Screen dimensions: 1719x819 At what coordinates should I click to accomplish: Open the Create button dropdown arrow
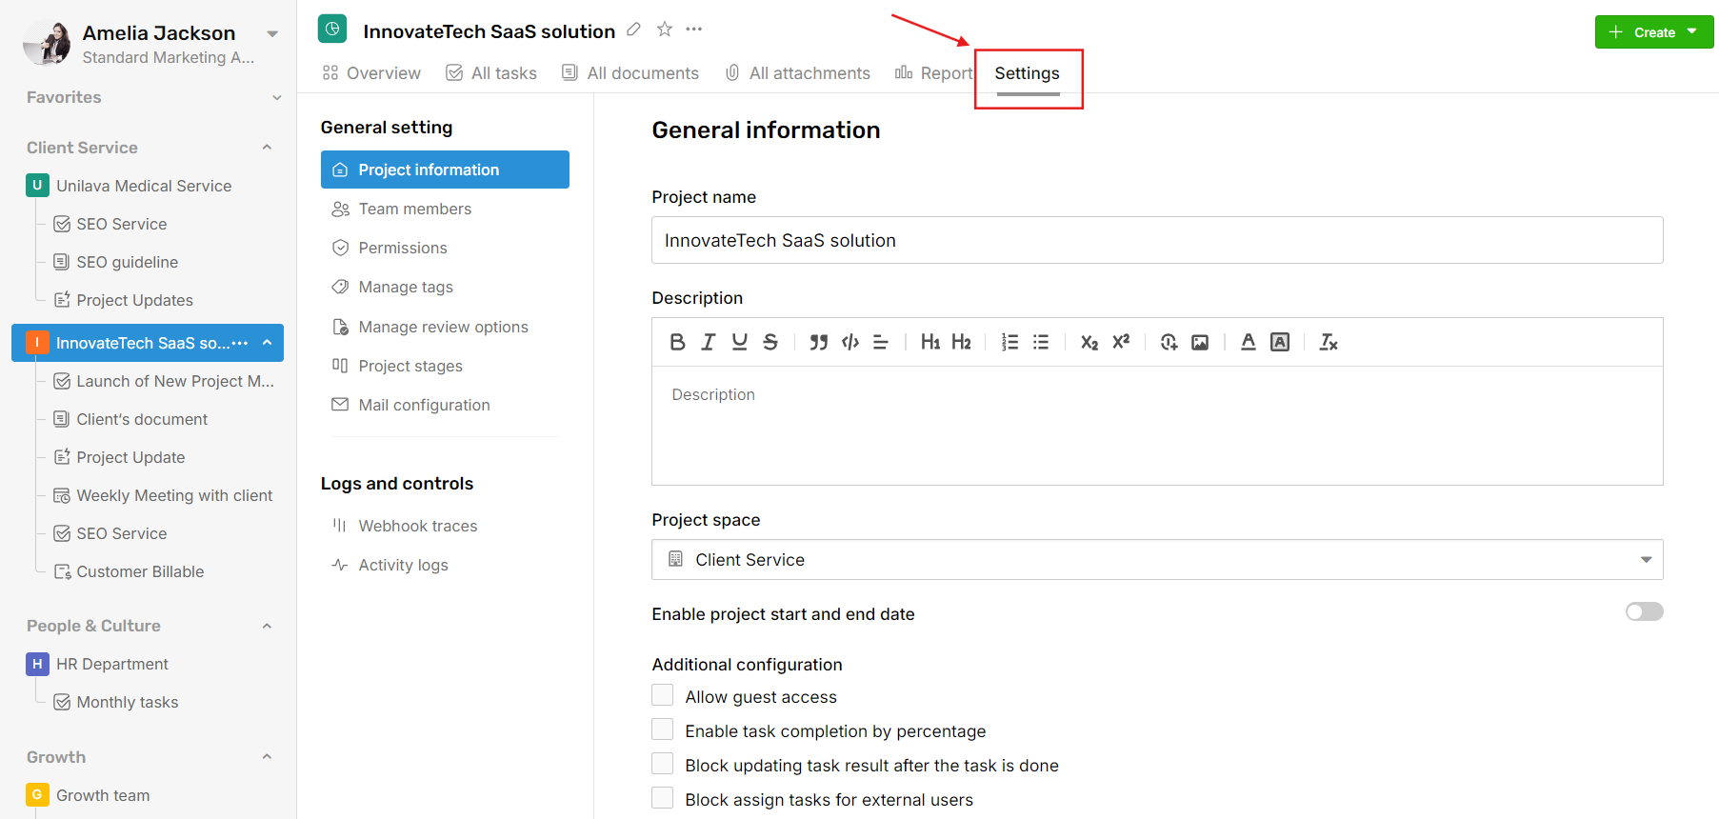1692,31
